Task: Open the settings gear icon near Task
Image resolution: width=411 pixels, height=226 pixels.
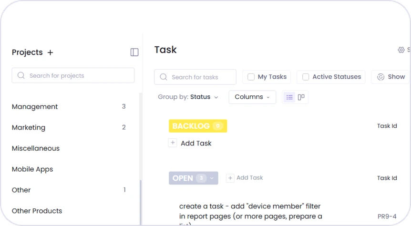Action: (401, 50)
